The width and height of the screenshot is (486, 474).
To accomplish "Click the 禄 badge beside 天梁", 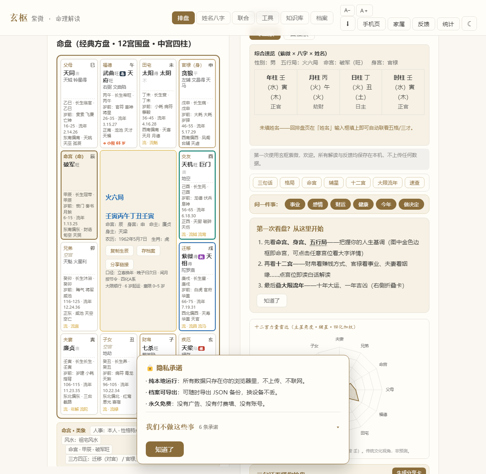I will 202,348.
